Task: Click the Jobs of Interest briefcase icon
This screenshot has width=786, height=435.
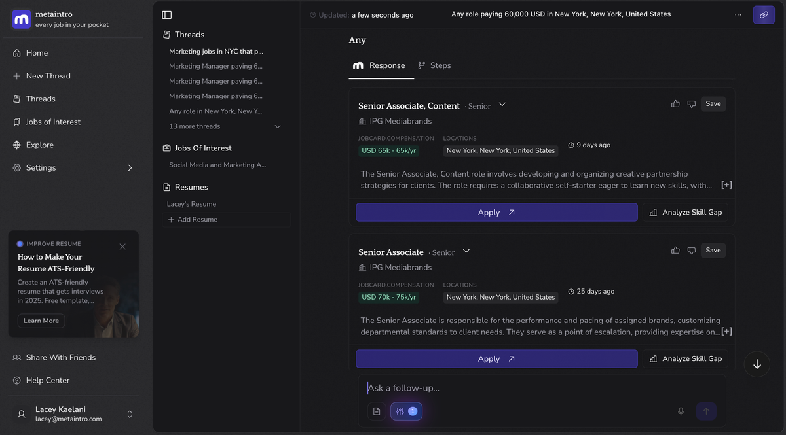Action: click(166, 147)
